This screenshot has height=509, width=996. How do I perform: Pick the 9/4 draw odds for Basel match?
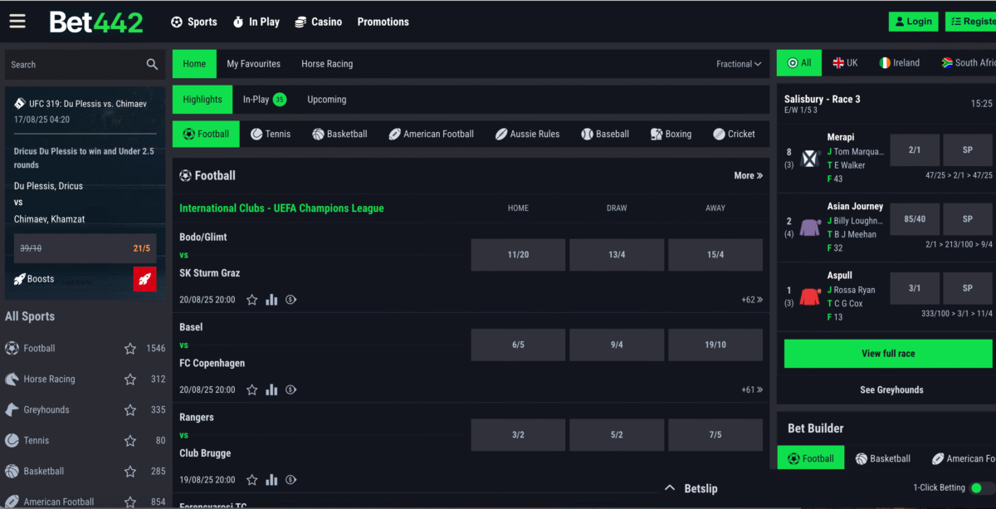point(617,345)
